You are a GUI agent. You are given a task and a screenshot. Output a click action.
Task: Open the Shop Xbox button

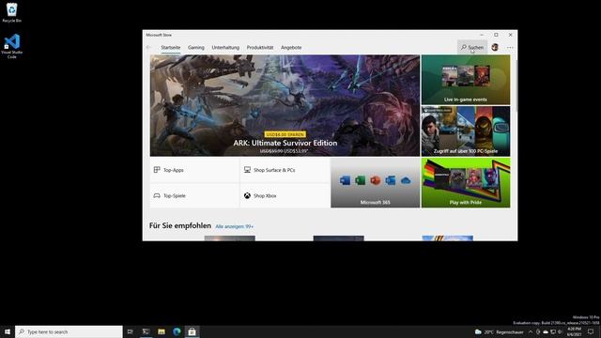click(285, 196)
